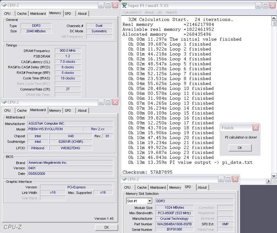This screenshot has height=233, width=277.
Task: Click Super PI horizontal scroll right arrow
Action: [x=268, y=181]
